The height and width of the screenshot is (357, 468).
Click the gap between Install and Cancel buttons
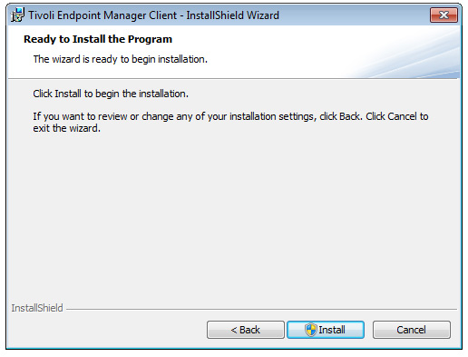click(x=368, y=330)
